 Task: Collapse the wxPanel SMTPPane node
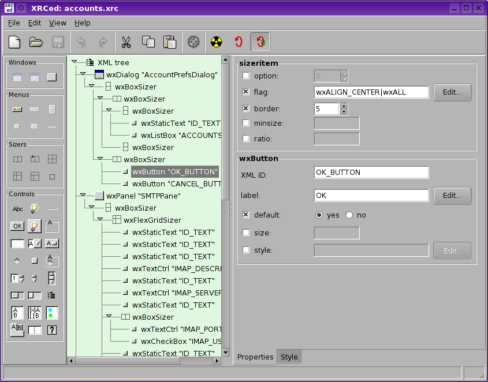click(83, 196)
